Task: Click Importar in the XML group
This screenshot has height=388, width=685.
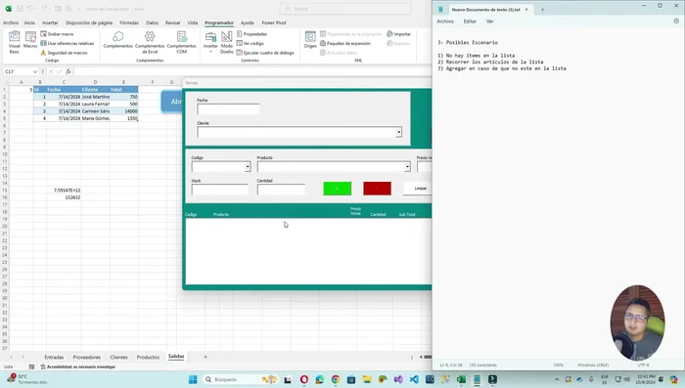Action: (x=399, y=34)
